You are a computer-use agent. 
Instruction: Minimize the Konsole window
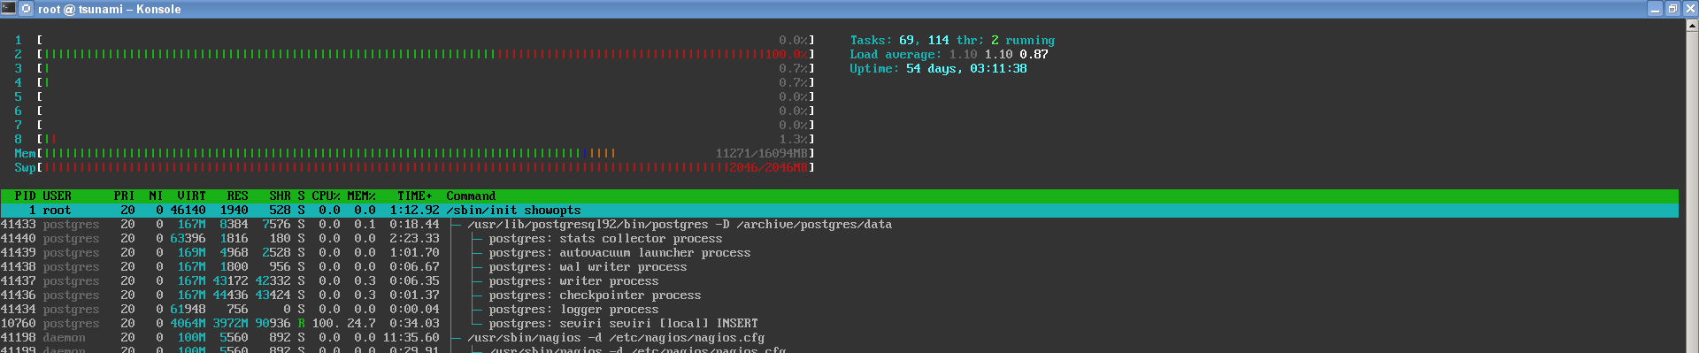[x=1655, y=9]
